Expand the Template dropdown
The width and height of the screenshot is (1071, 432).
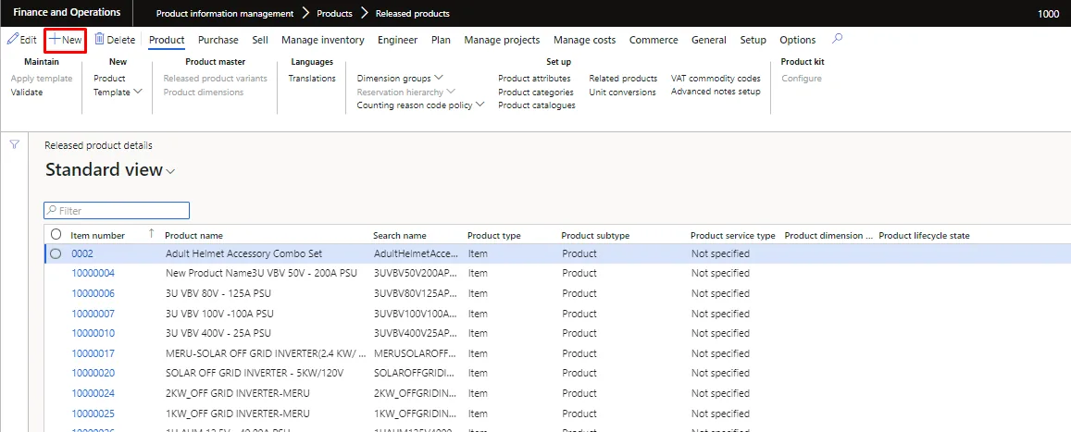pos(118,93)
